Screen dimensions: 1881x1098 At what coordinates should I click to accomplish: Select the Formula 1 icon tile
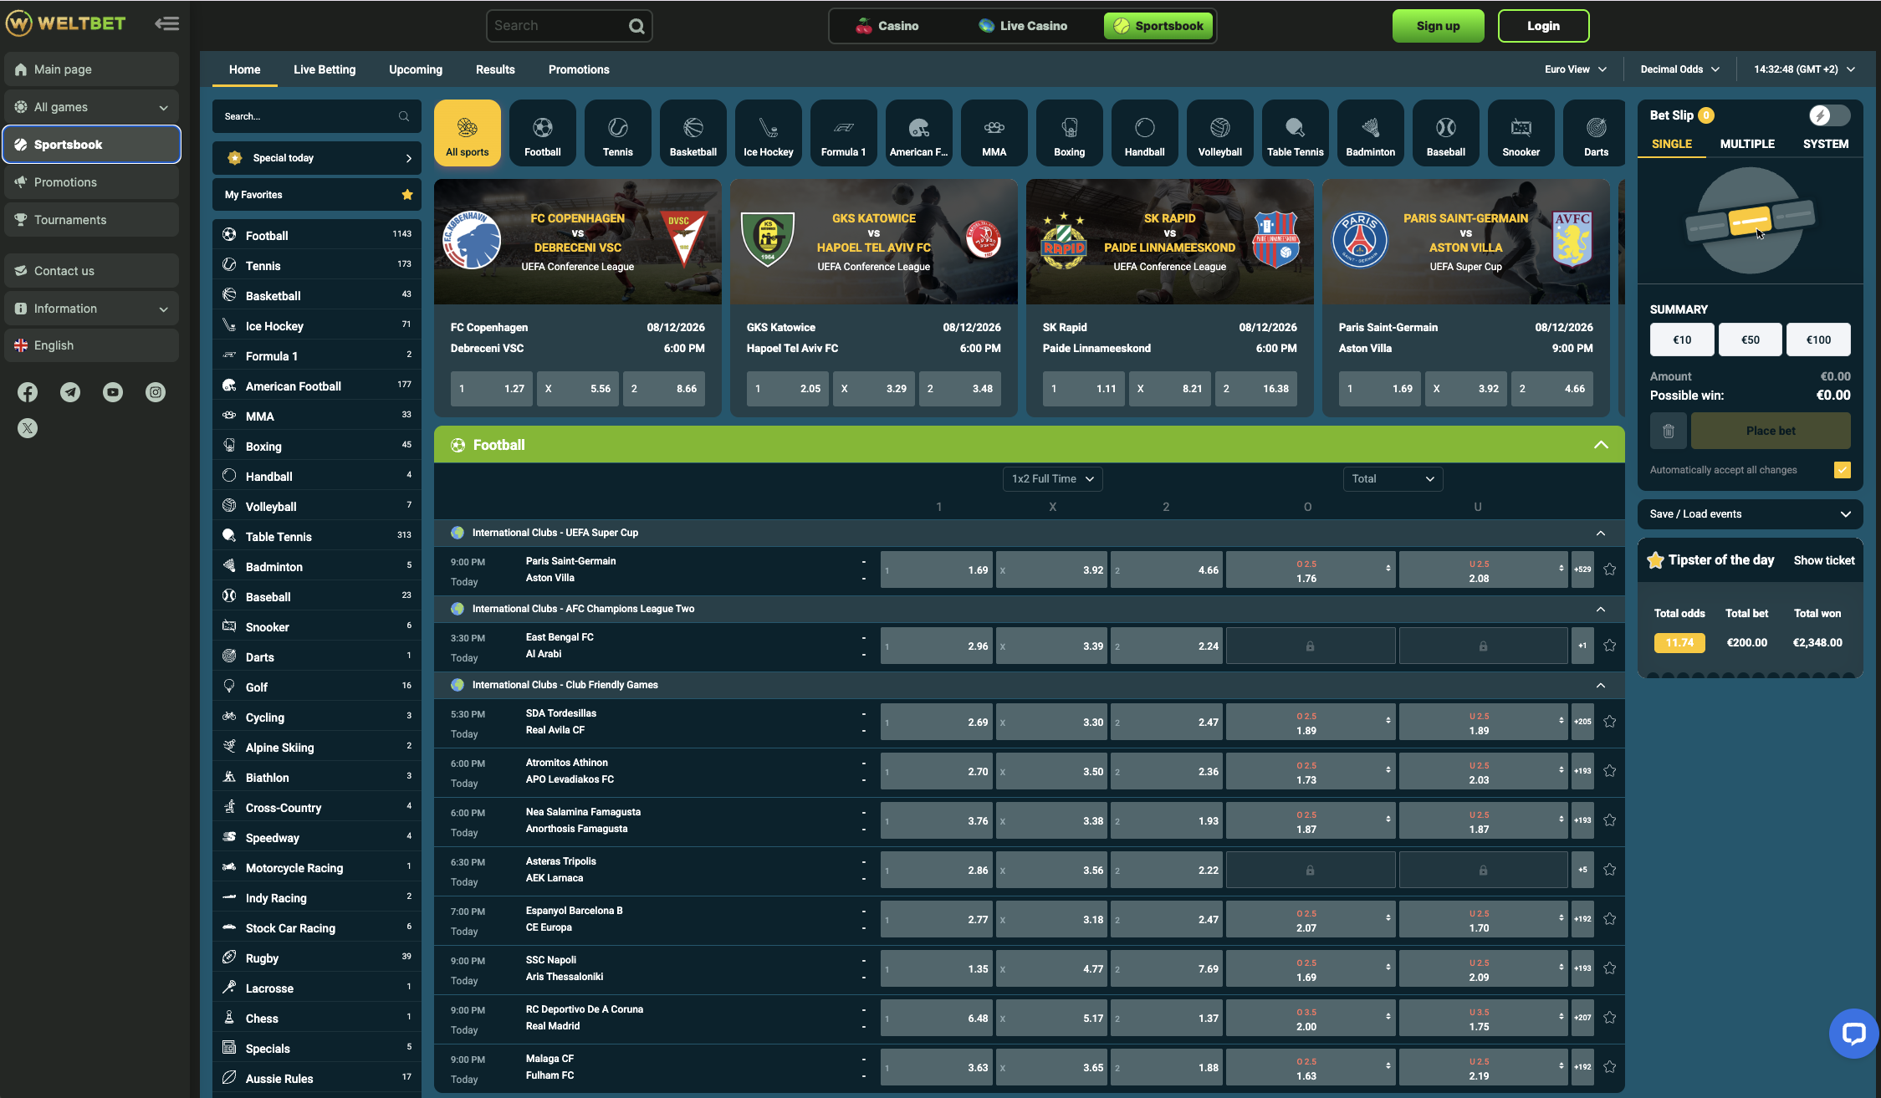pos(843,133)
